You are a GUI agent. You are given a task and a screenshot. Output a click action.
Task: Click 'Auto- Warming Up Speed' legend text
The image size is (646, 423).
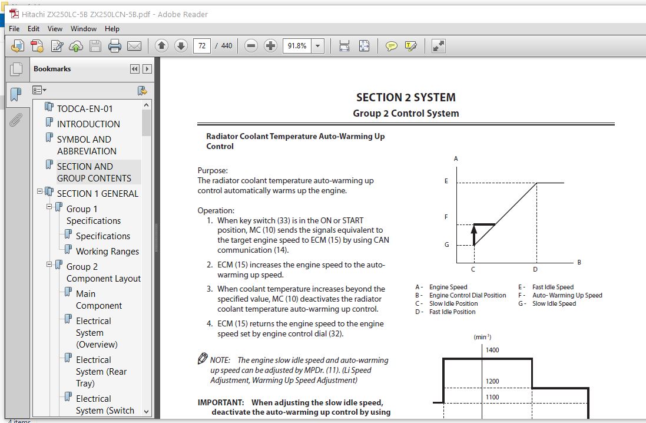(567, 295)
